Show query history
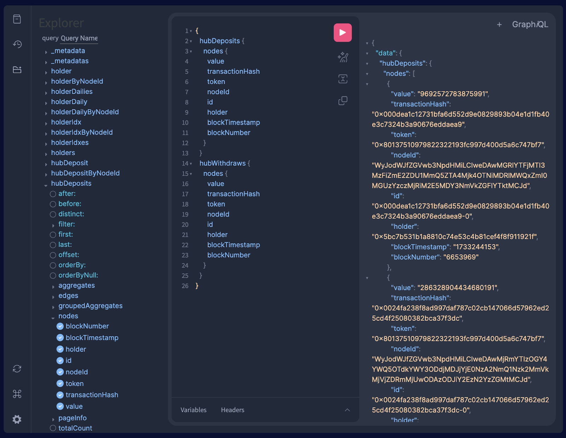Image resolution: width=566 pixels, height=438 pixels. pos(17,44)
